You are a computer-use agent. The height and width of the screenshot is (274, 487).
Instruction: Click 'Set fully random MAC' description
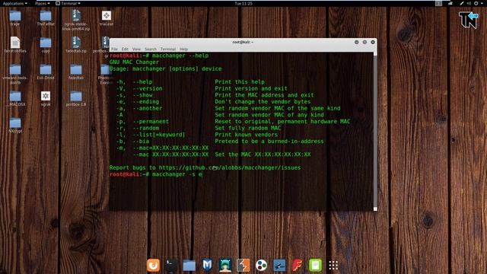tap(247, 128)
